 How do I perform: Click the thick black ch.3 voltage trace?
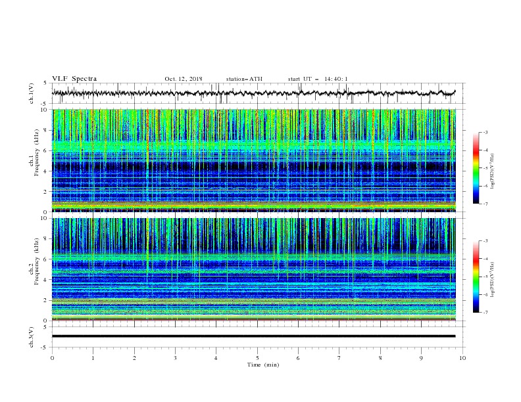[253, 336]
